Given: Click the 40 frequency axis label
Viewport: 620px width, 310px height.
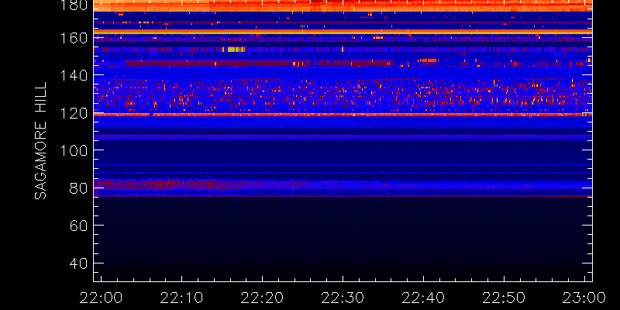Looking at the screenshot, I should tap(78, 263).
